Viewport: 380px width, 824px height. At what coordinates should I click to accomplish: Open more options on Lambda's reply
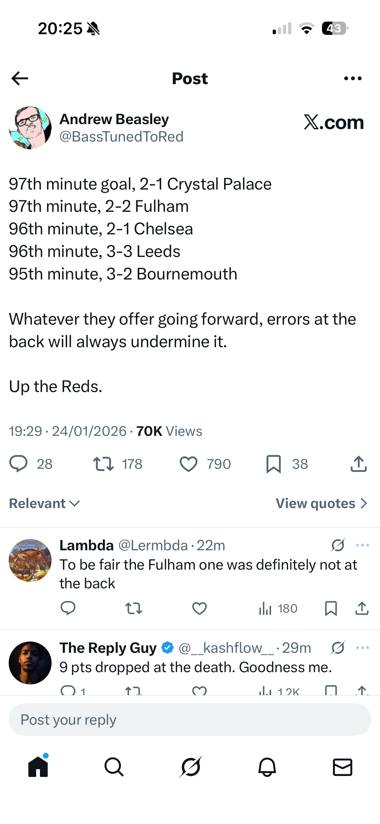pos(363,545)
